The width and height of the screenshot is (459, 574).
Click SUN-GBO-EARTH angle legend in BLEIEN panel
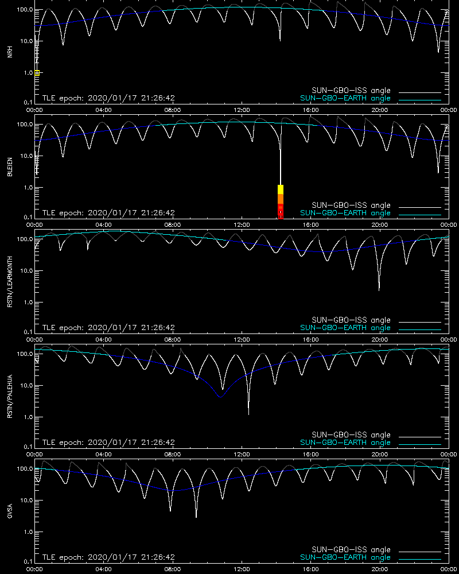[345, 213]
